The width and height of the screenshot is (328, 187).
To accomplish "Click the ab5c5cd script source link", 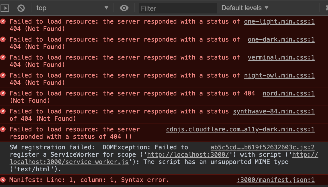I will pos(263,147).
